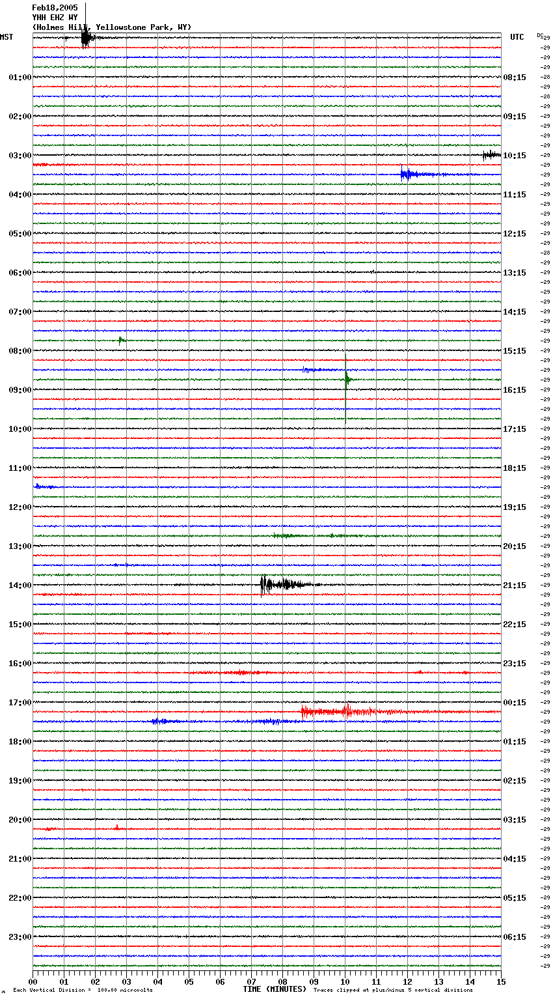Click the 19:15 UTC time label

point(515,507)
